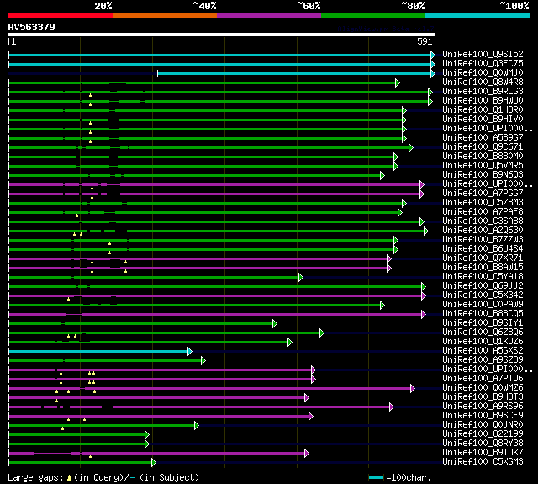Image resolution: width=538 pixels, height=484 pixels.
Task: Select the hit label UniRef100_B8AW15
Action: (x=483, y=267)
